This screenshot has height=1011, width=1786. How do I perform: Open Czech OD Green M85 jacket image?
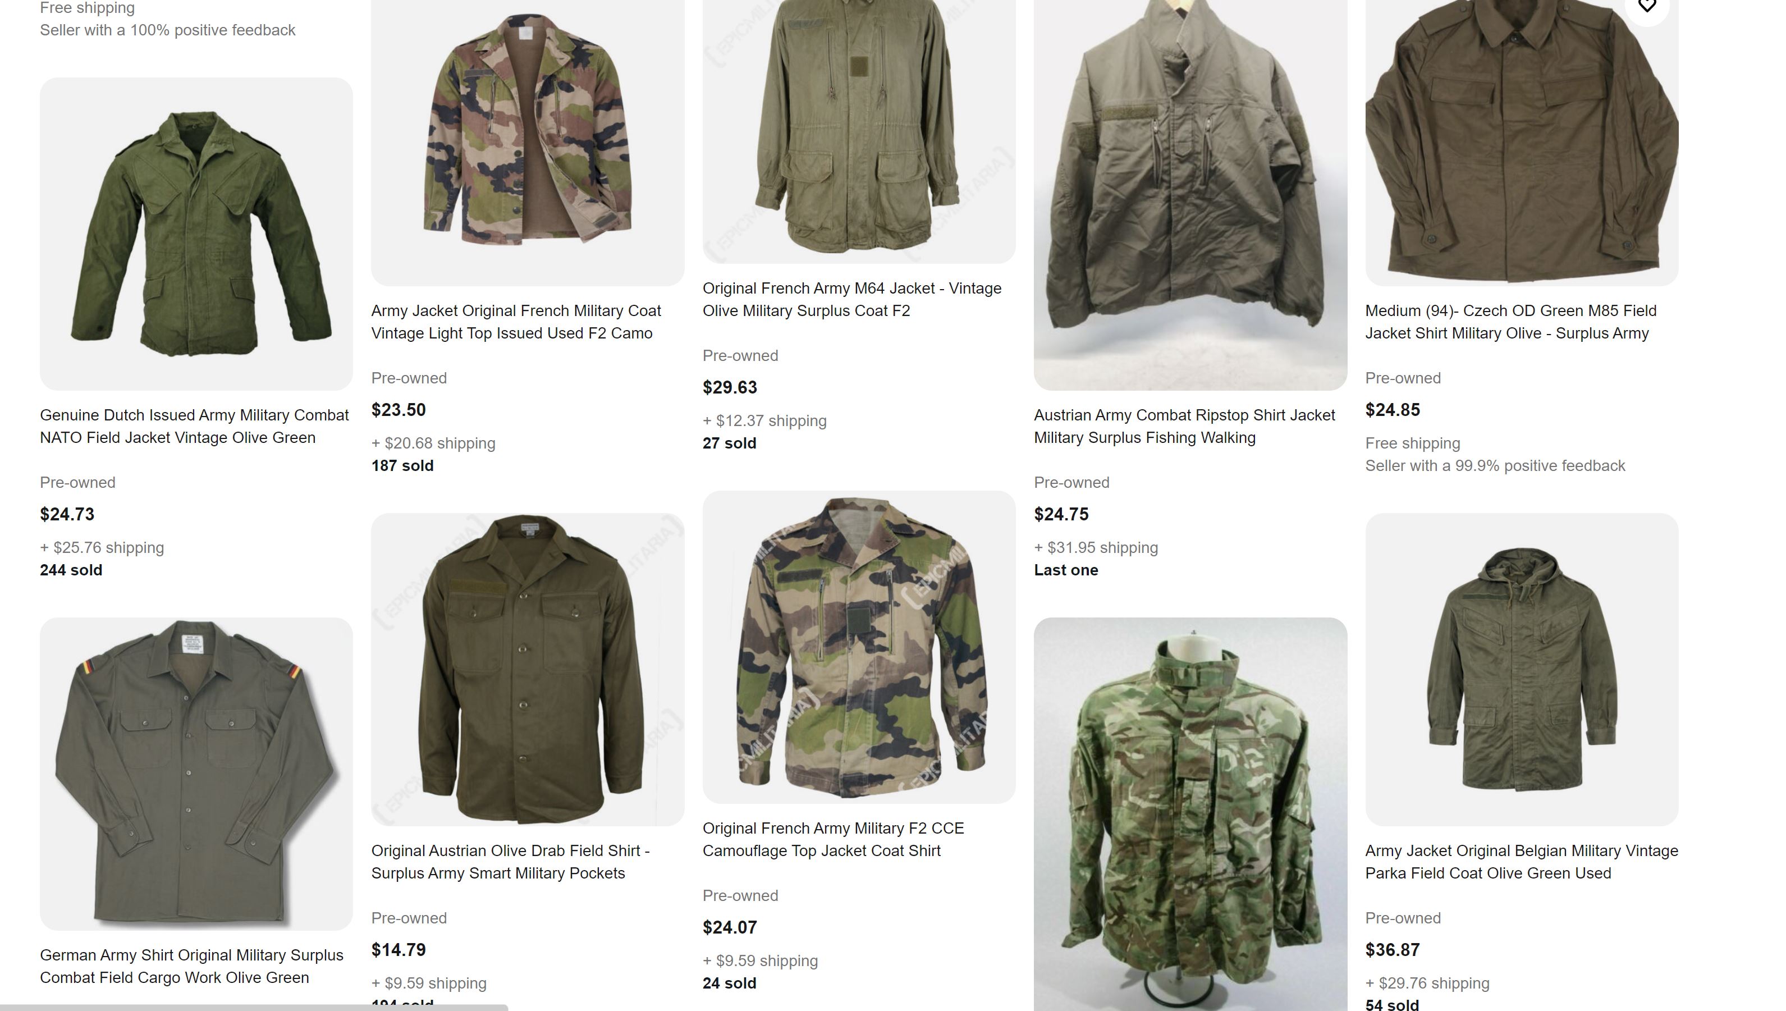(x=1522, y=143)
